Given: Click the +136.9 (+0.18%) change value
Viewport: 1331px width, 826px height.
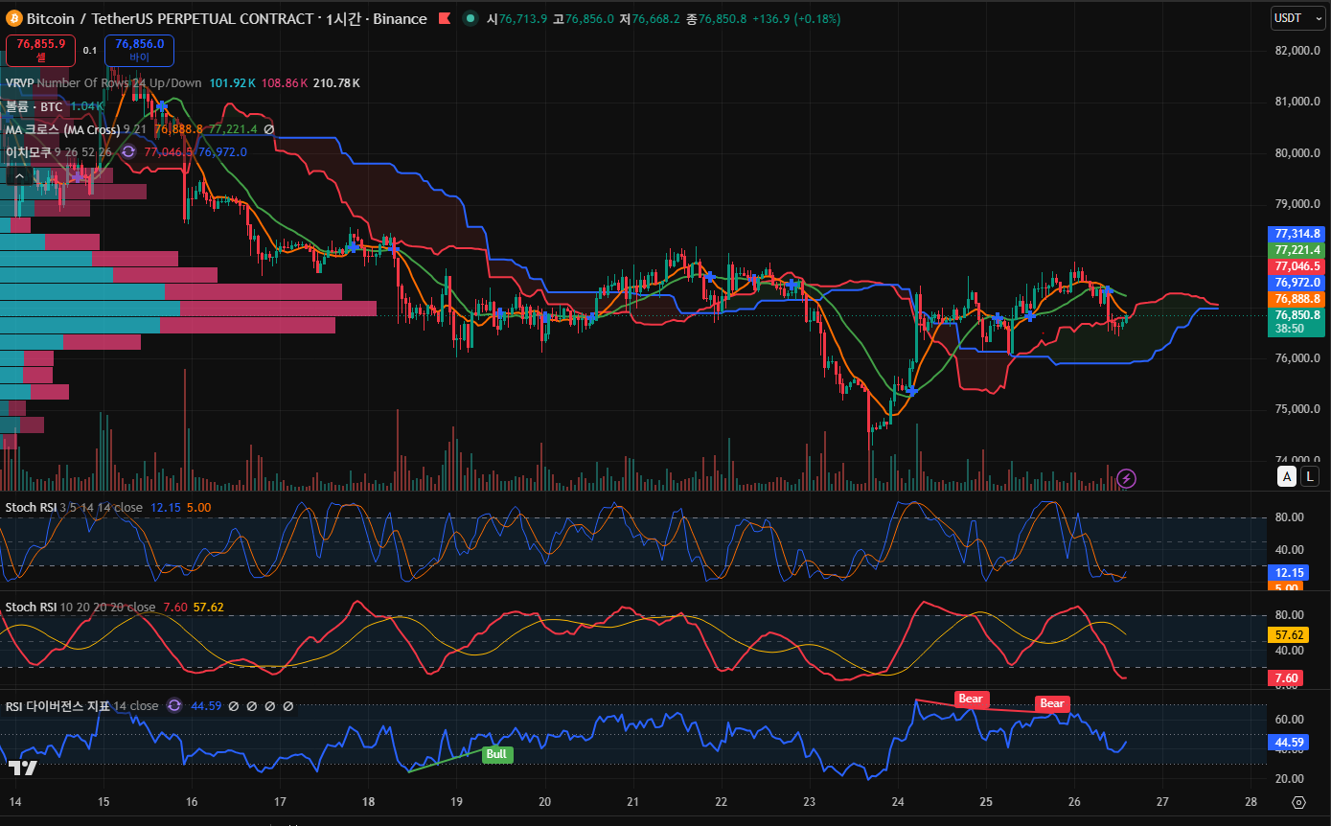Looking at the screenshot, I should 797,18.
